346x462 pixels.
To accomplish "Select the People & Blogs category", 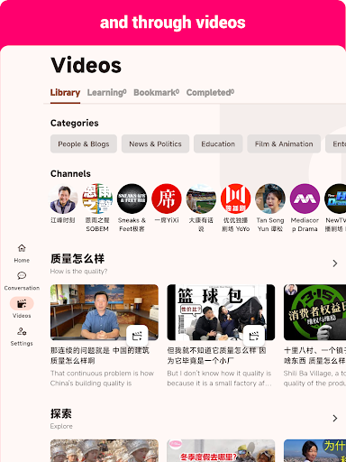I will pyautogui.click(x=84, y=143).
